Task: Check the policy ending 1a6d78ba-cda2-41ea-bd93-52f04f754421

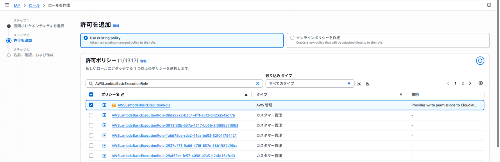Action: click(91, 136)
